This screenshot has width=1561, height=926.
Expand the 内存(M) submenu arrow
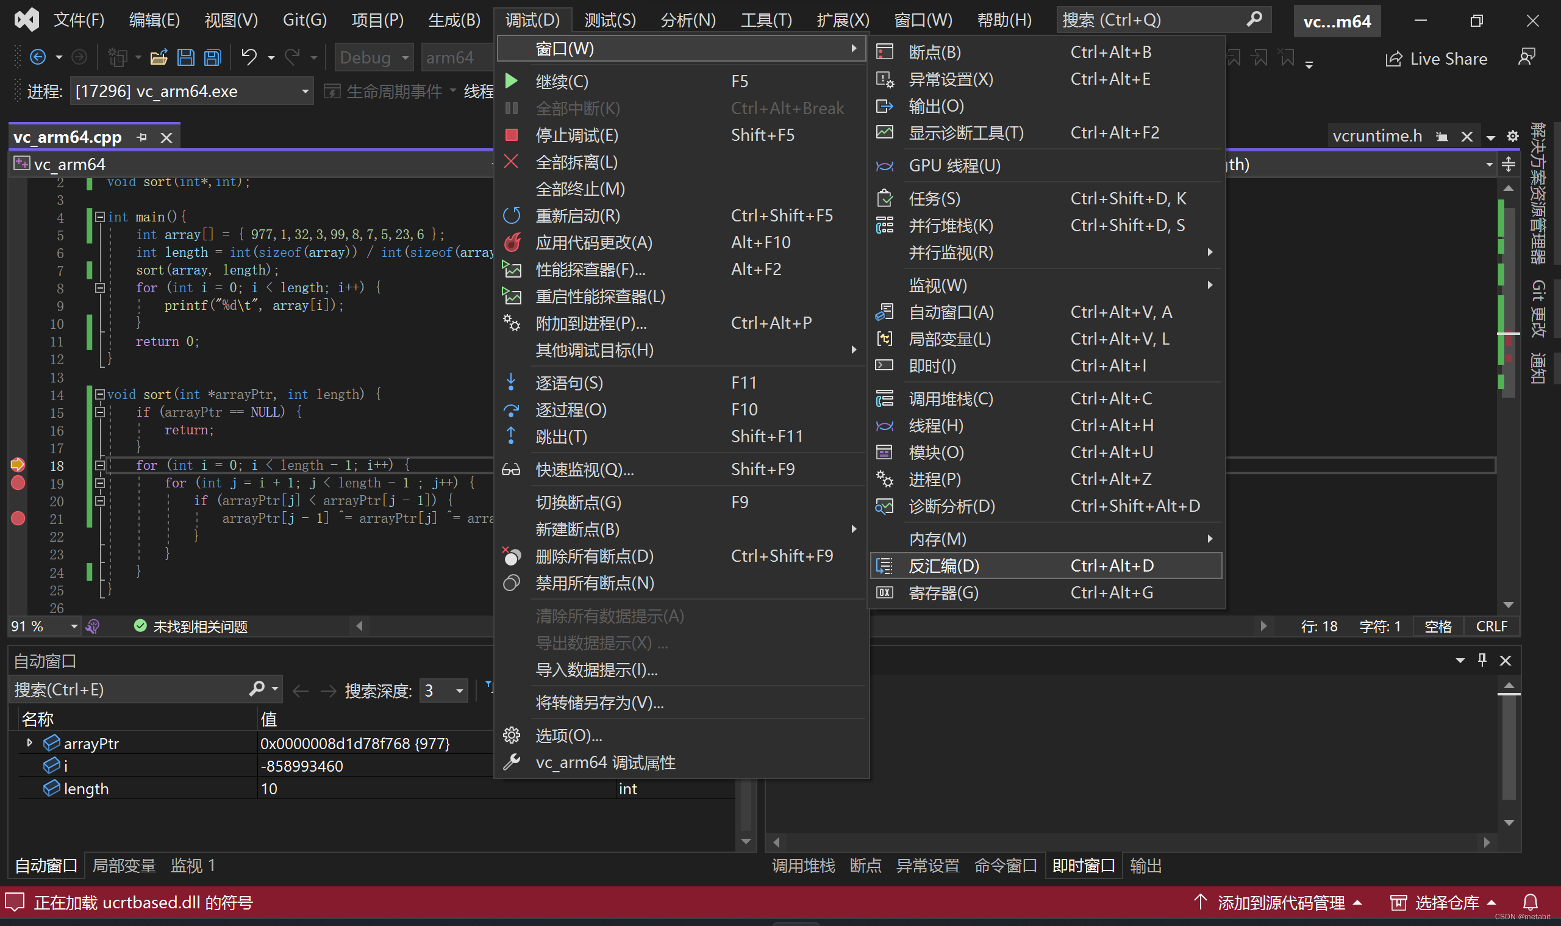[x=1210, y=539]
